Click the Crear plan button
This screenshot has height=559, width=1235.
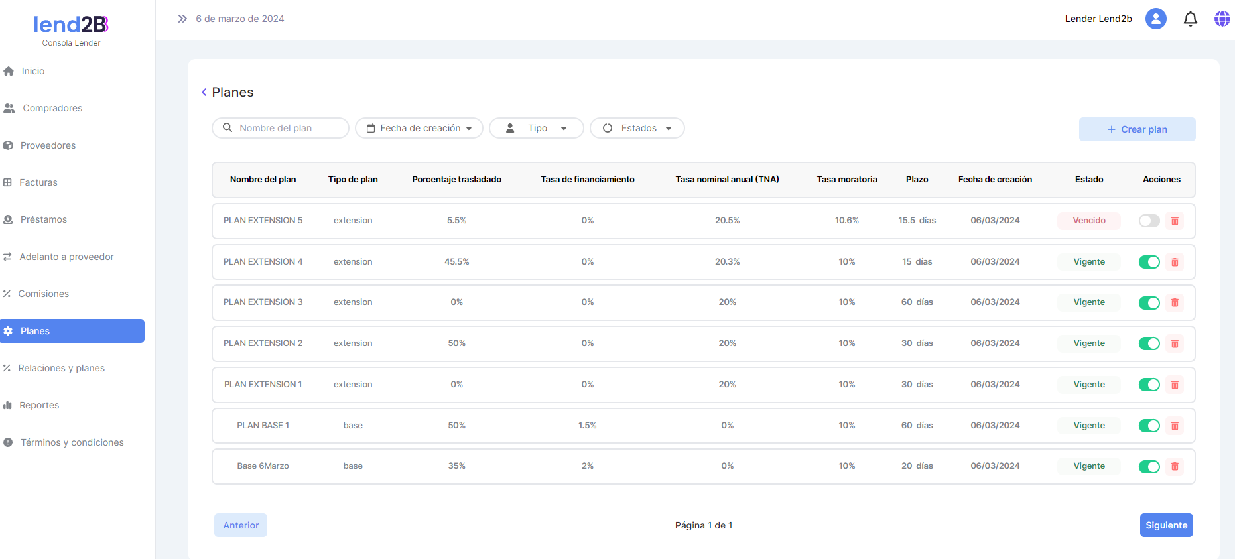click(1137, 129)
